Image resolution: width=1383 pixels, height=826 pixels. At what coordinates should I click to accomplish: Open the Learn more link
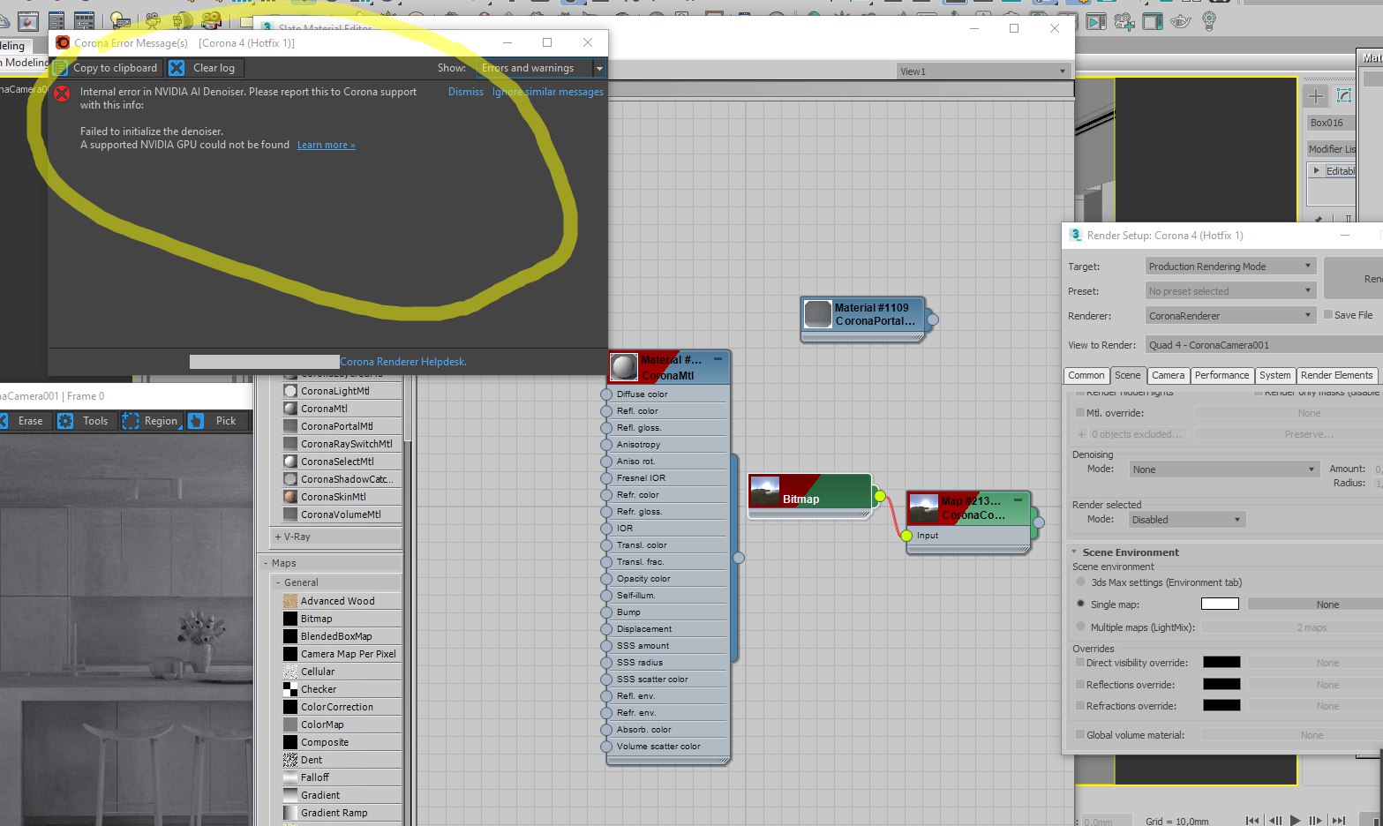326,146
